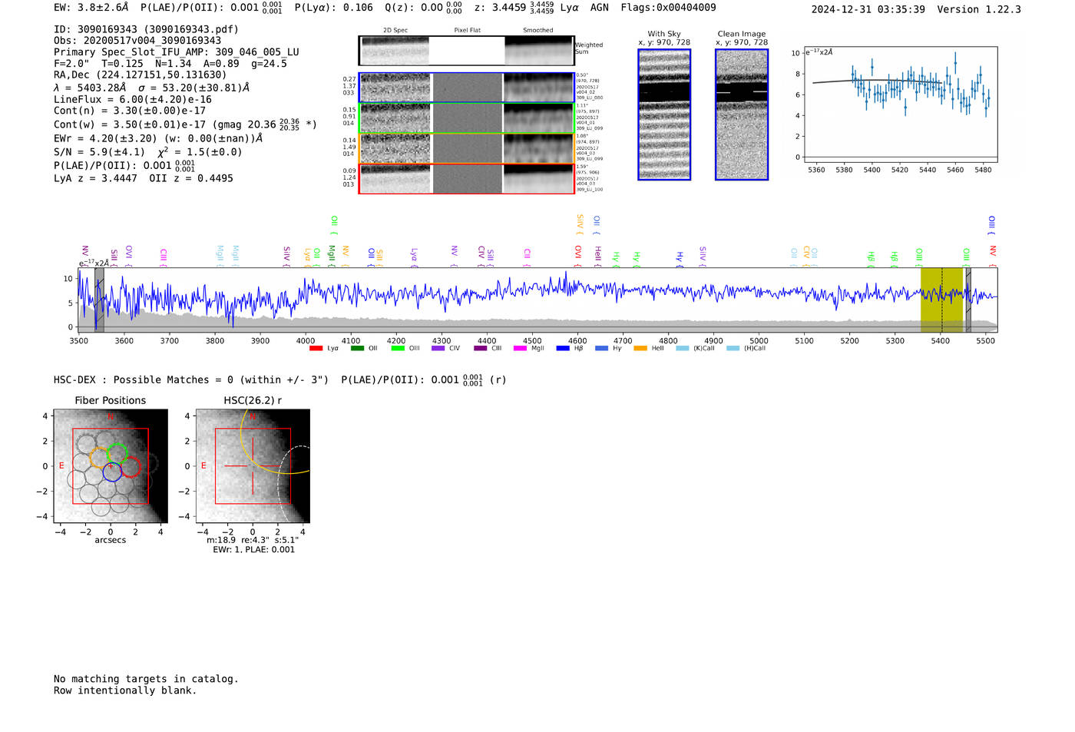
Task: Select the green fiber circle in Fiber Positions
Action: (x=117, y=453)
